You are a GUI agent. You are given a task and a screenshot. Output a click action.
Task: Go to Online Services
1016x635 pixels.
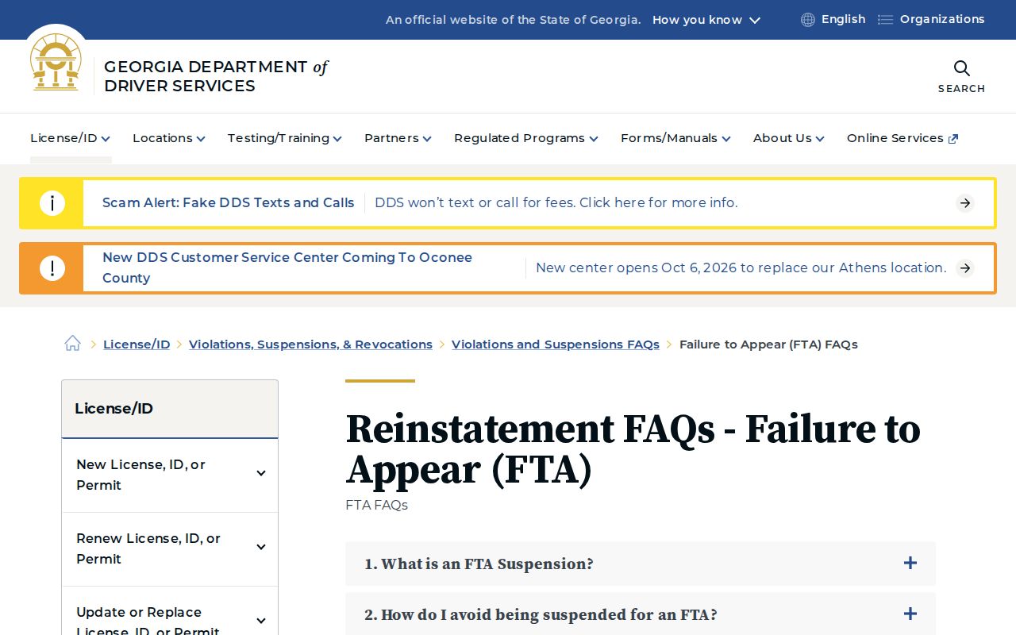895,138
